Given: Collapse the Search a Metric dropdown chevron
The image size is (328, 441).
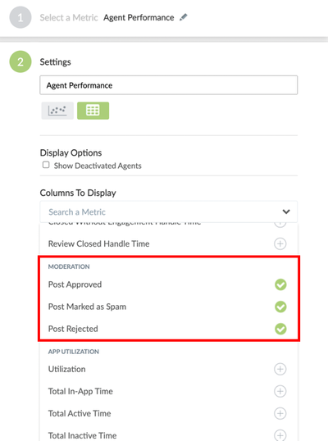Looking at the screenshot, I should pos(286,211).
